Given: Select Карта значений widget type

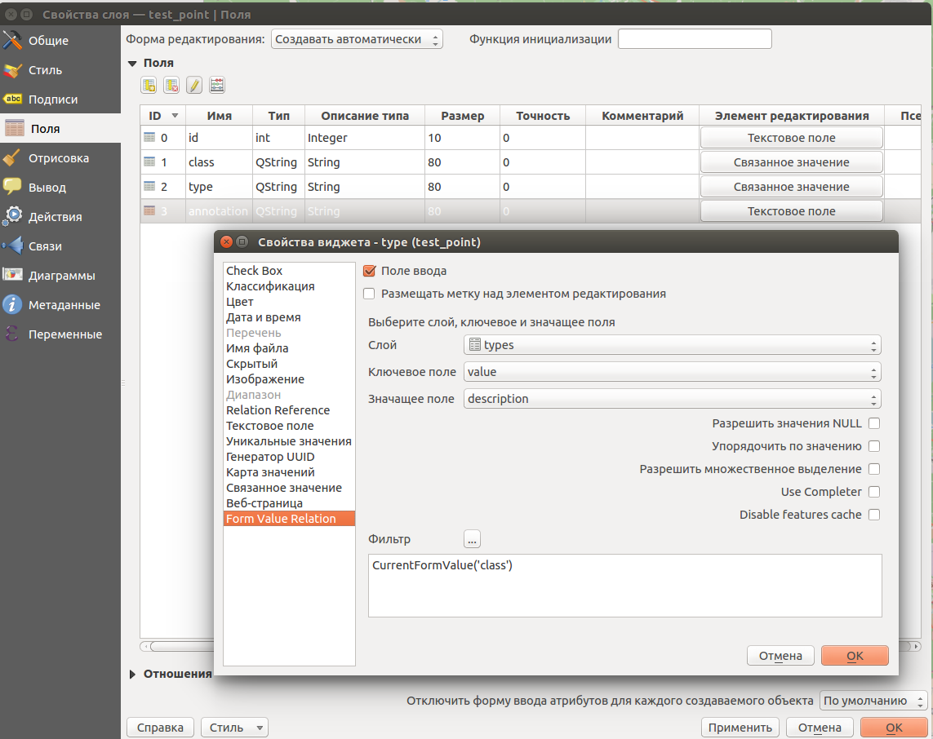Looking at the screenshot, I should (x=270, y=472).
